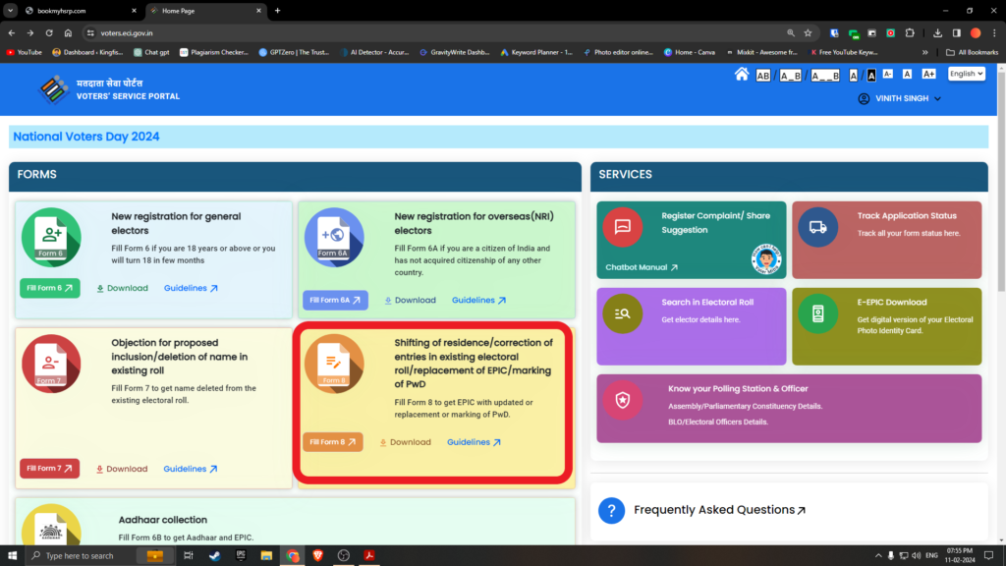
Task: Bookmark this page with star icon
Action: (809, 32)
